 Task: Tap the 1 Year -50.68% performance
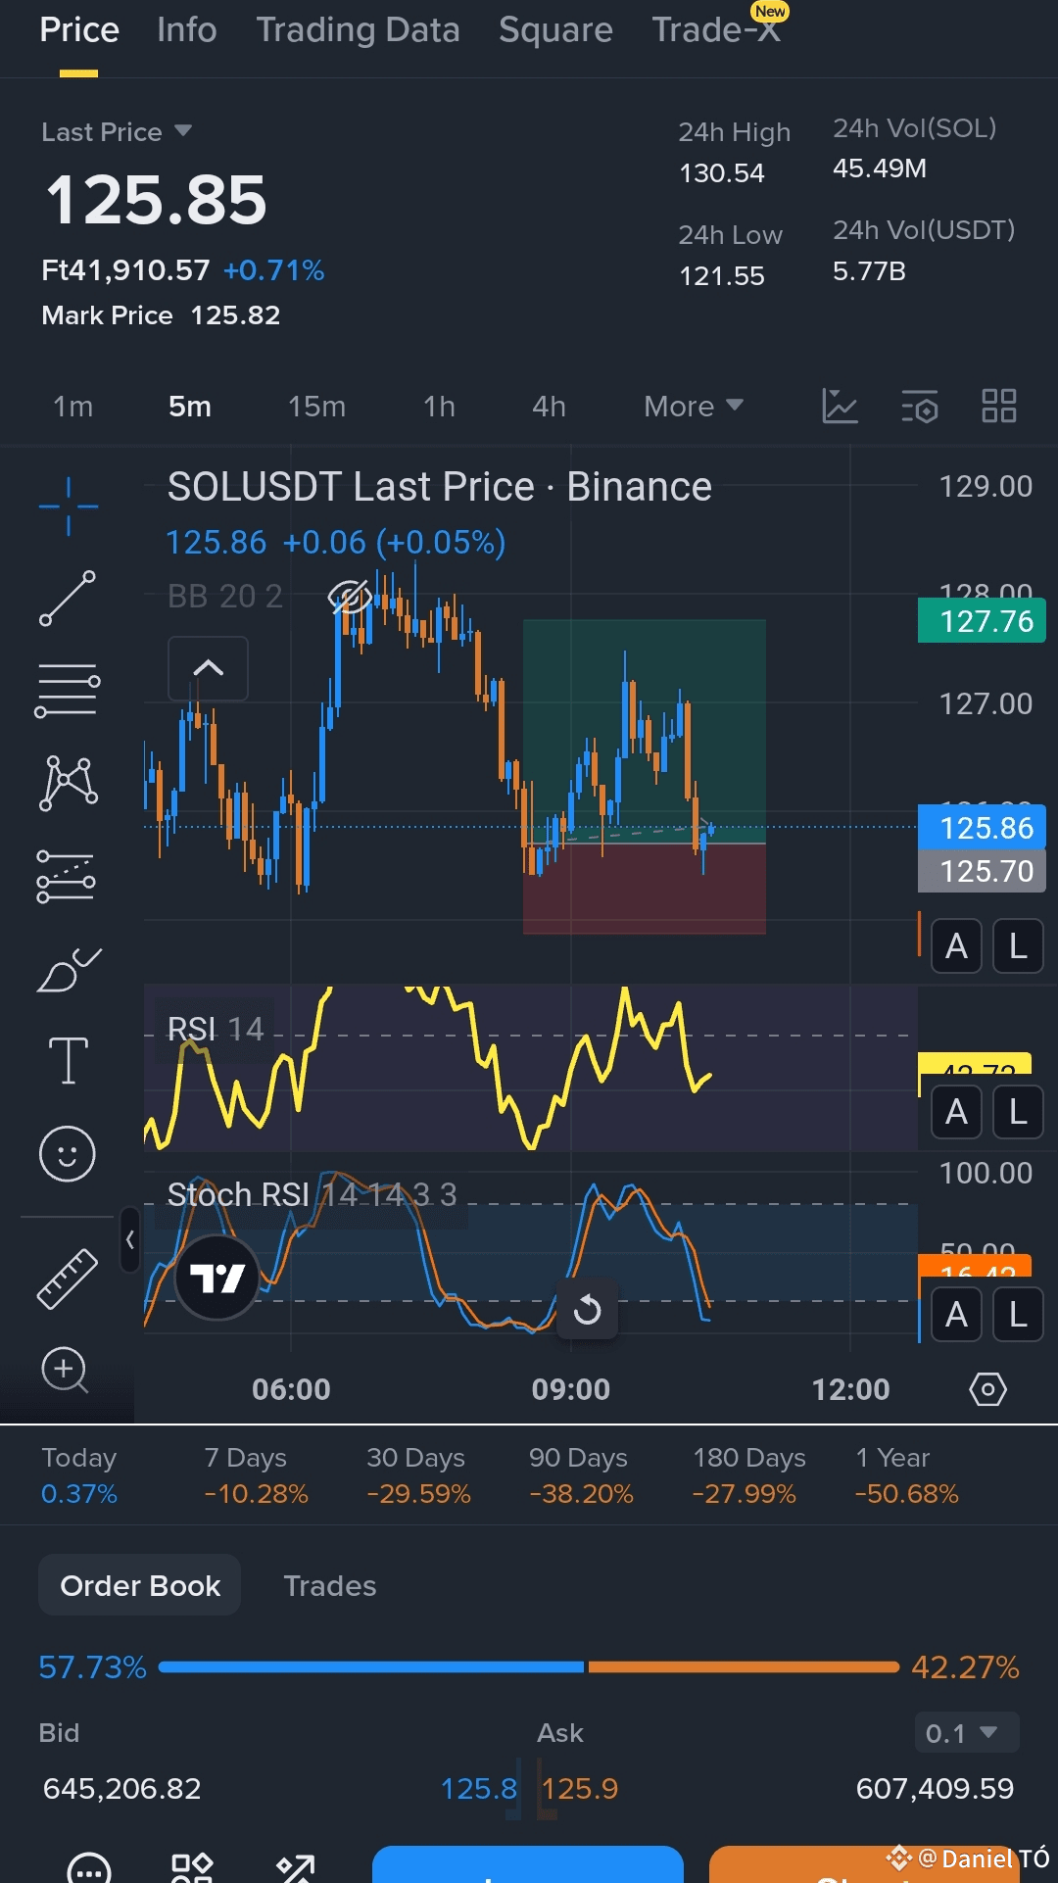pyautogui.click(x=906, y=1475)
